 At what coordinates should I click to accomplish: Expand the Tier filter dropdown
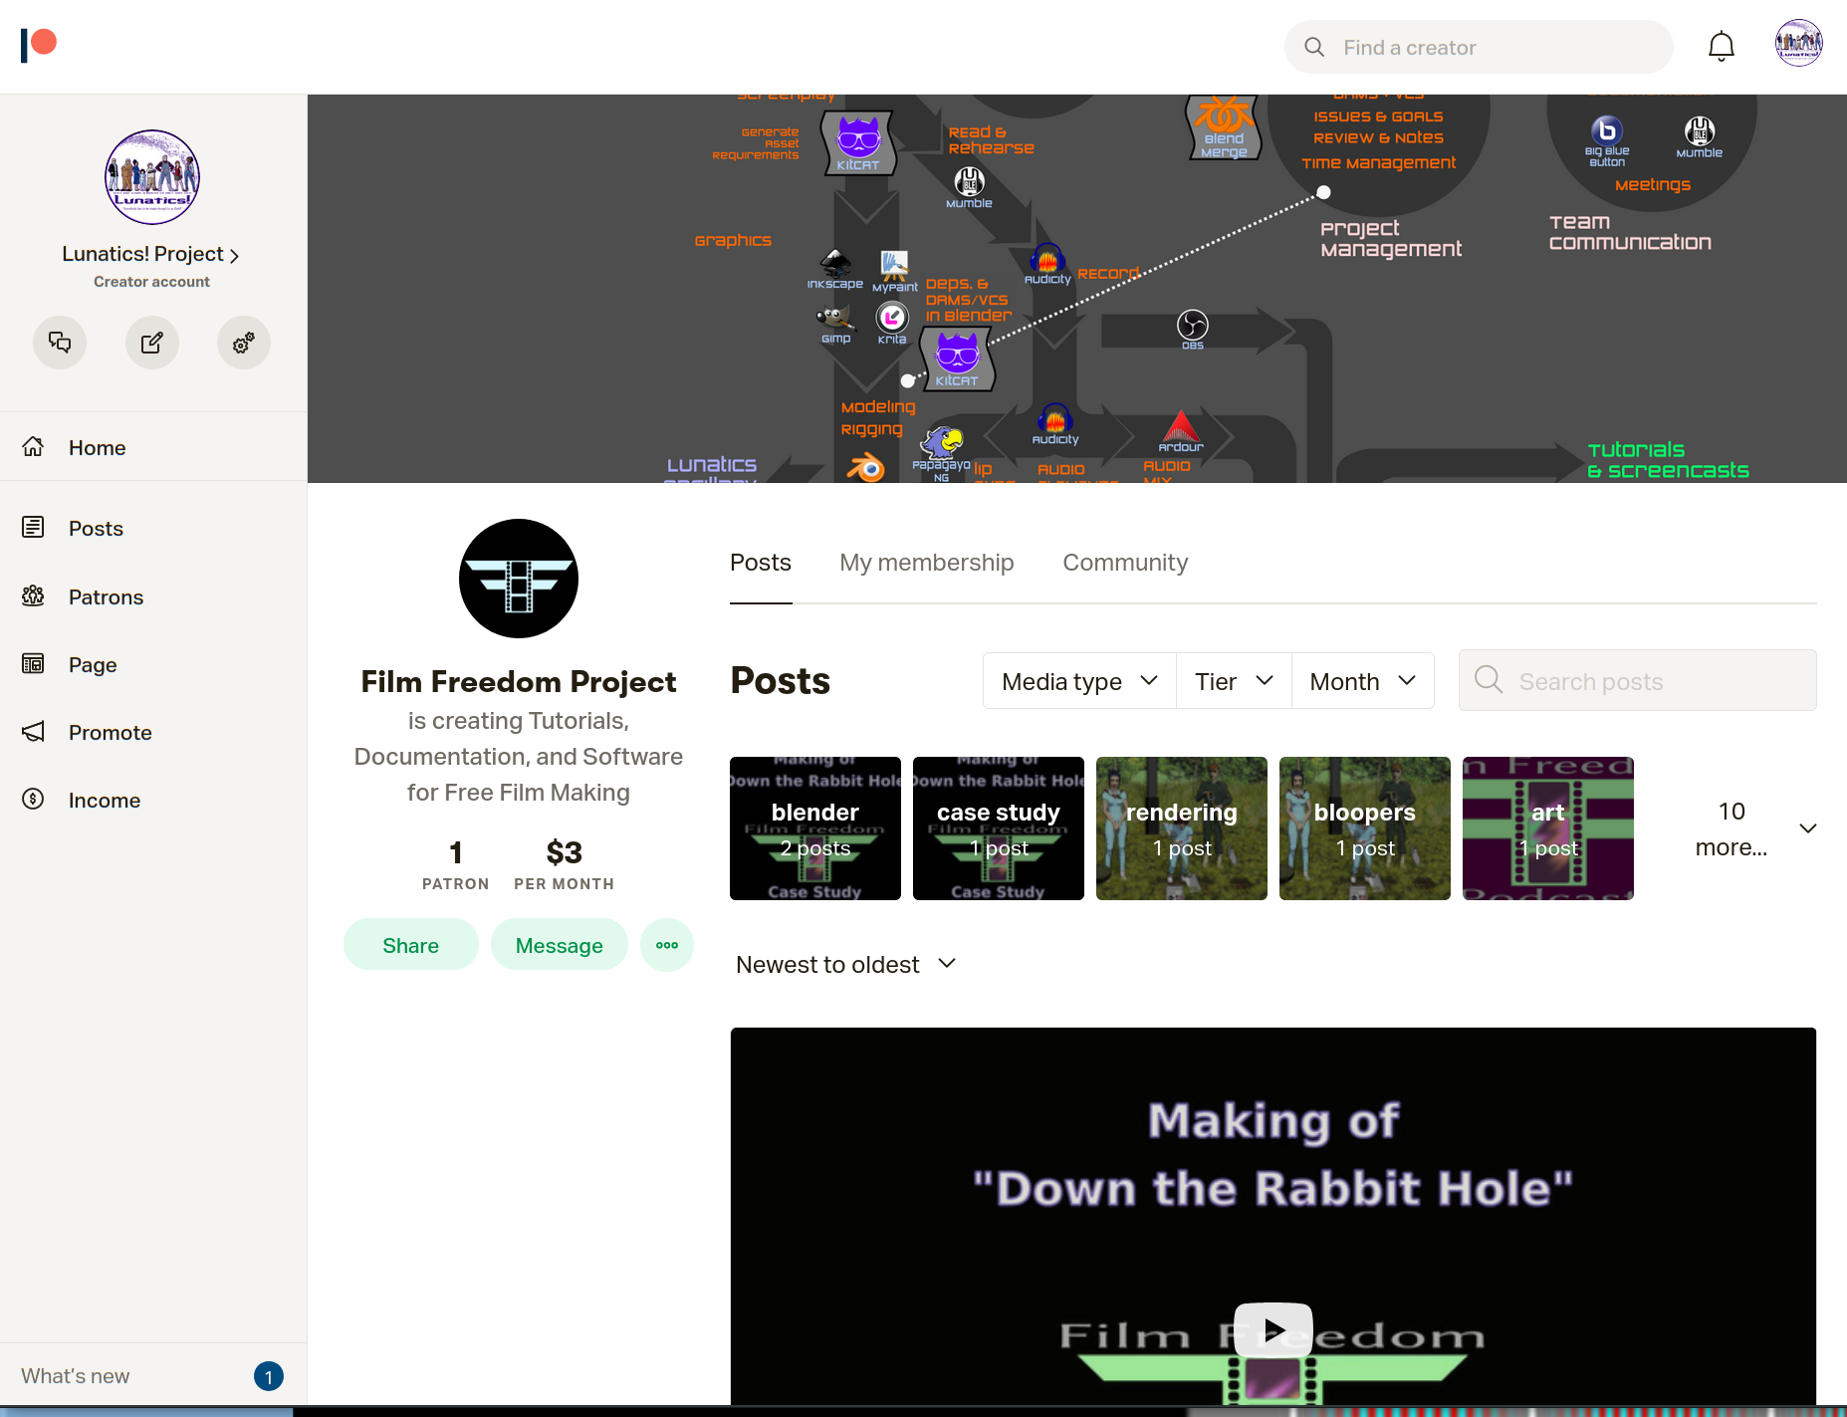(1234, 681)
